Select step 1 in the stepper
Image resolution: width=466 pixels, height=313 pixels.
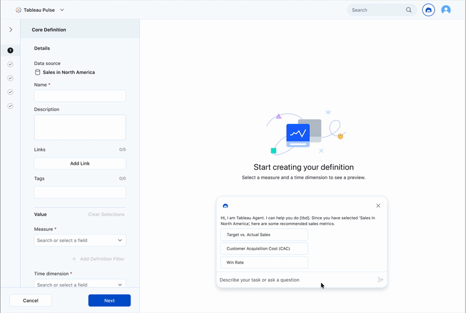[10, 51]
